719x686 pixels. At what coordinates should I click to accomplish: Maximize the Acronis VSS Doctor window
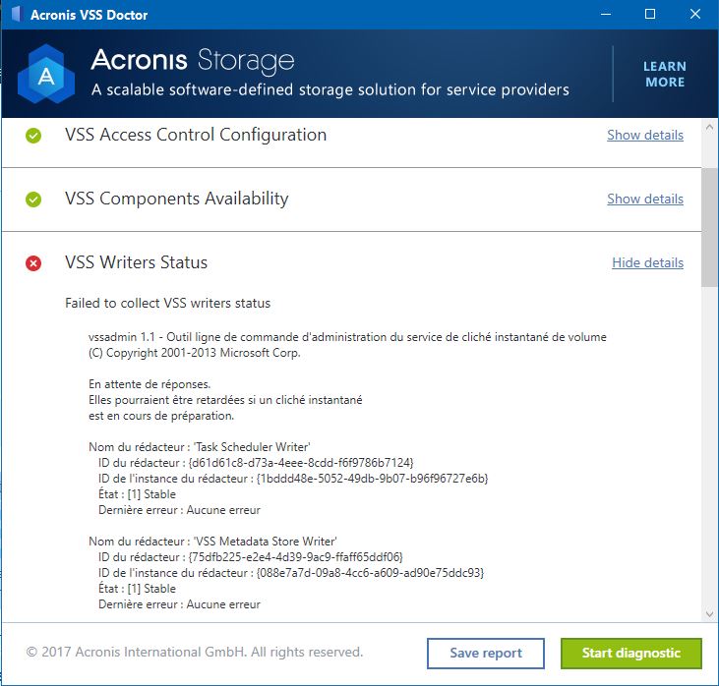(x=650, y=15)
